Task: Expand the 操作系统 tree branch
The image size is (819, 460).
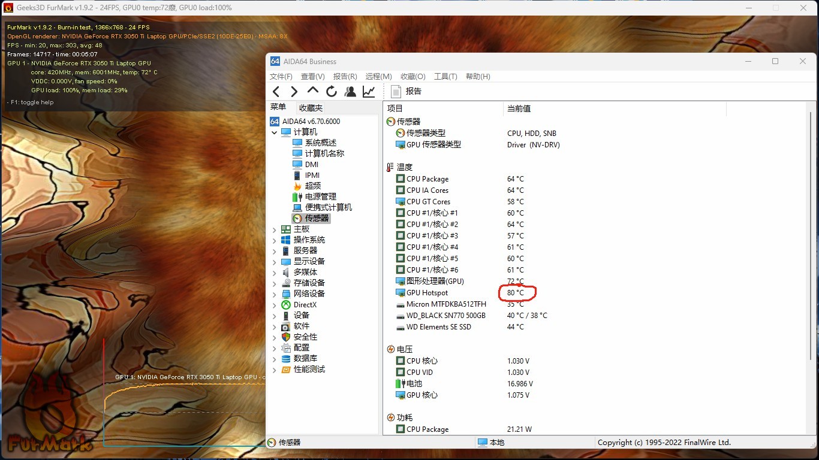Action: [x=275, y=240]
